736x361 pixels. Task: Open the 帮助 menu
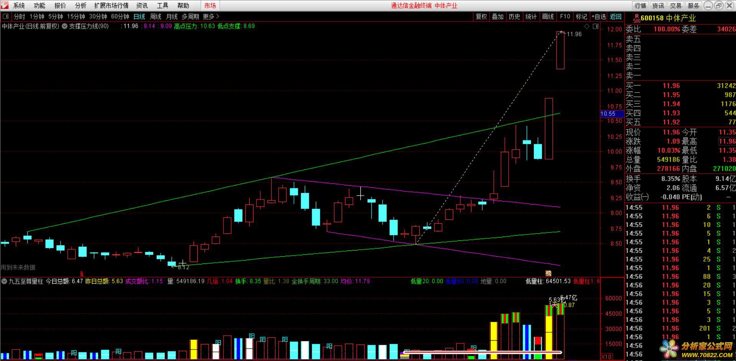pyautogui.click(x=183, y=5)
